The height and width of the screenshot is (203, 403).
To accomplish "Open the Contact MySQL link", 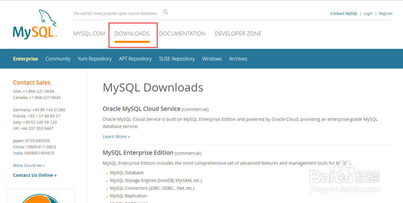I will point(344,13).
